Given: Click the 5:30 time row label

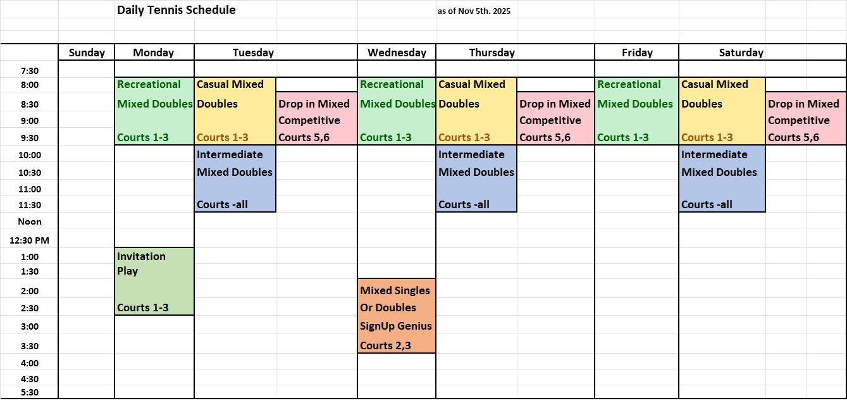Looking at the screenshot, I should 29,392.
